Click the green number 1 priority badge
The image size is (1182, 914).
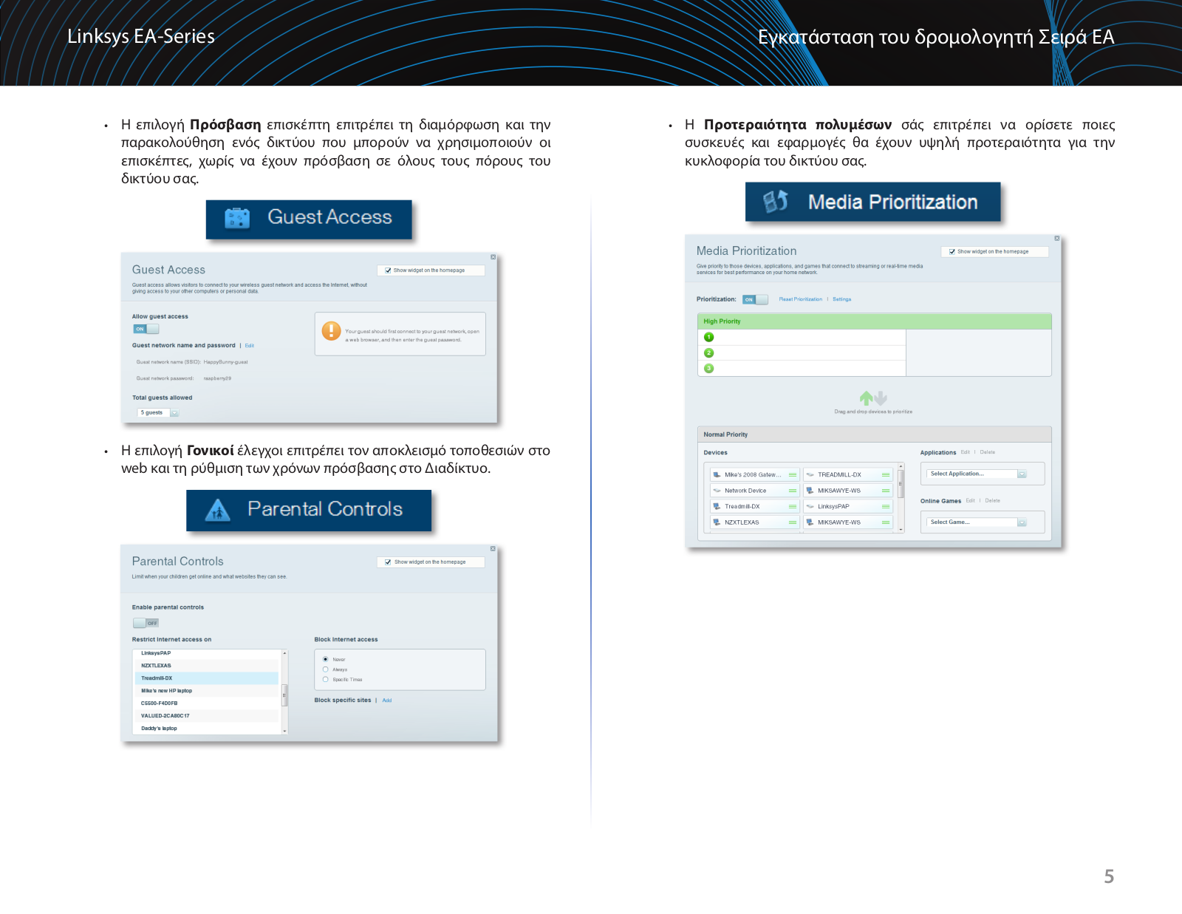coord(709,337)
